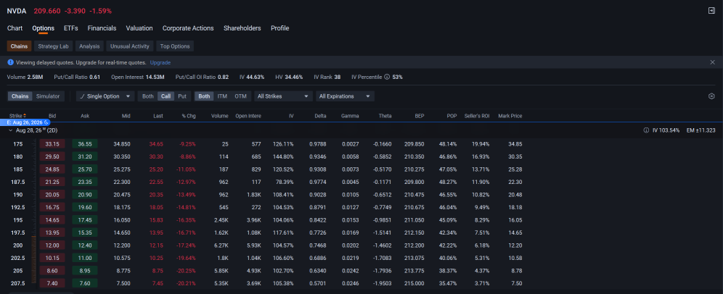
Task: Show the Unusual Activity section
Action: pos(129,46)
